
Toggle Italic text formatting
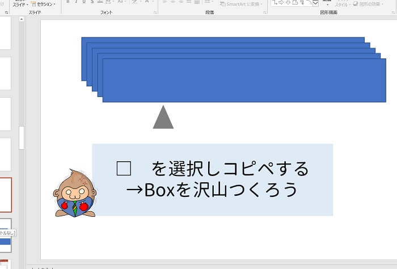[75, 2]
